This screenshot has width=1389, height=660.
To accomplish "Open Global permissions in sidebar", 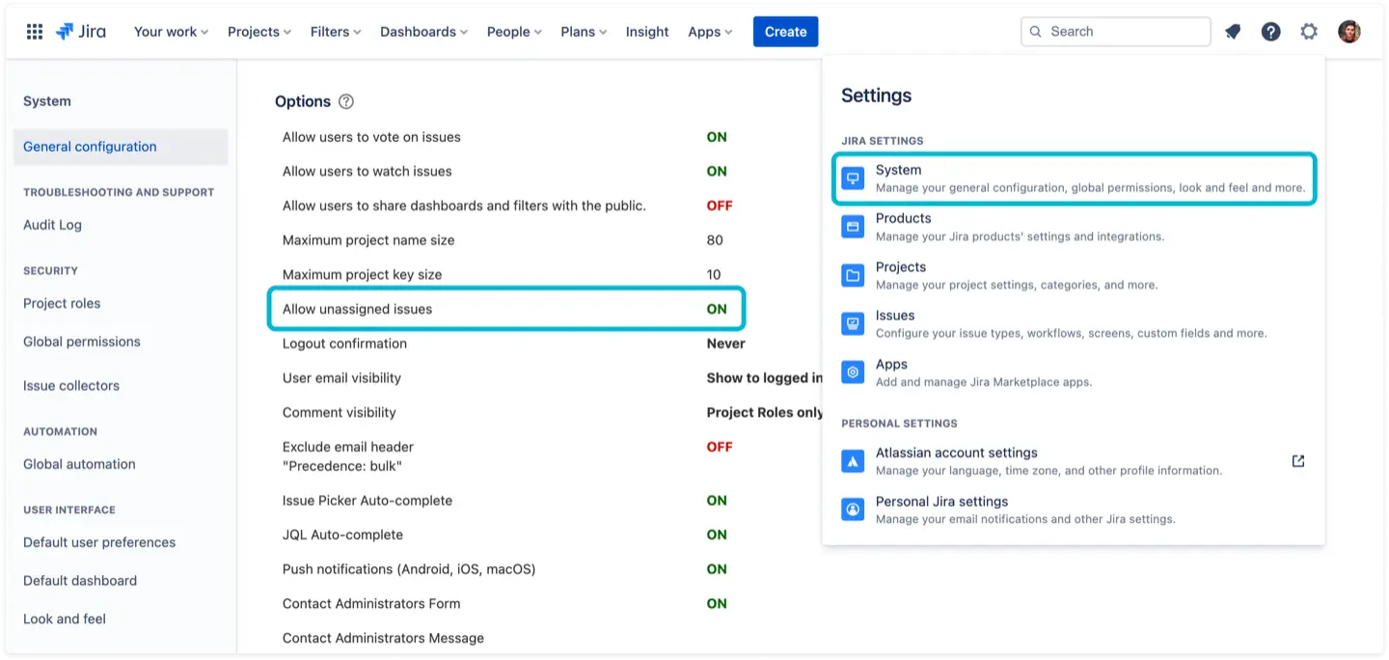I will pyautogui.click(x=82, y=342).
